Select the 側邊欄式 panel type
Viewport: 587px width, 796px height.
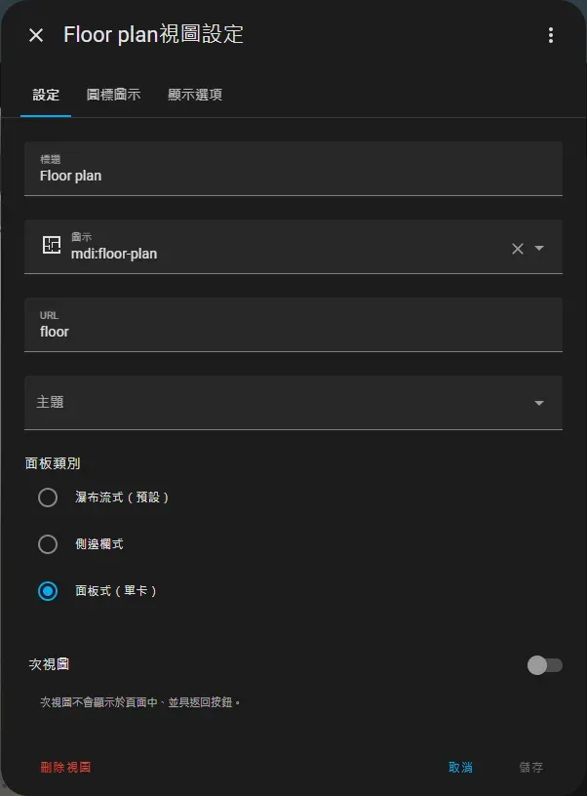pyautogui.click(x=47, y=544)
